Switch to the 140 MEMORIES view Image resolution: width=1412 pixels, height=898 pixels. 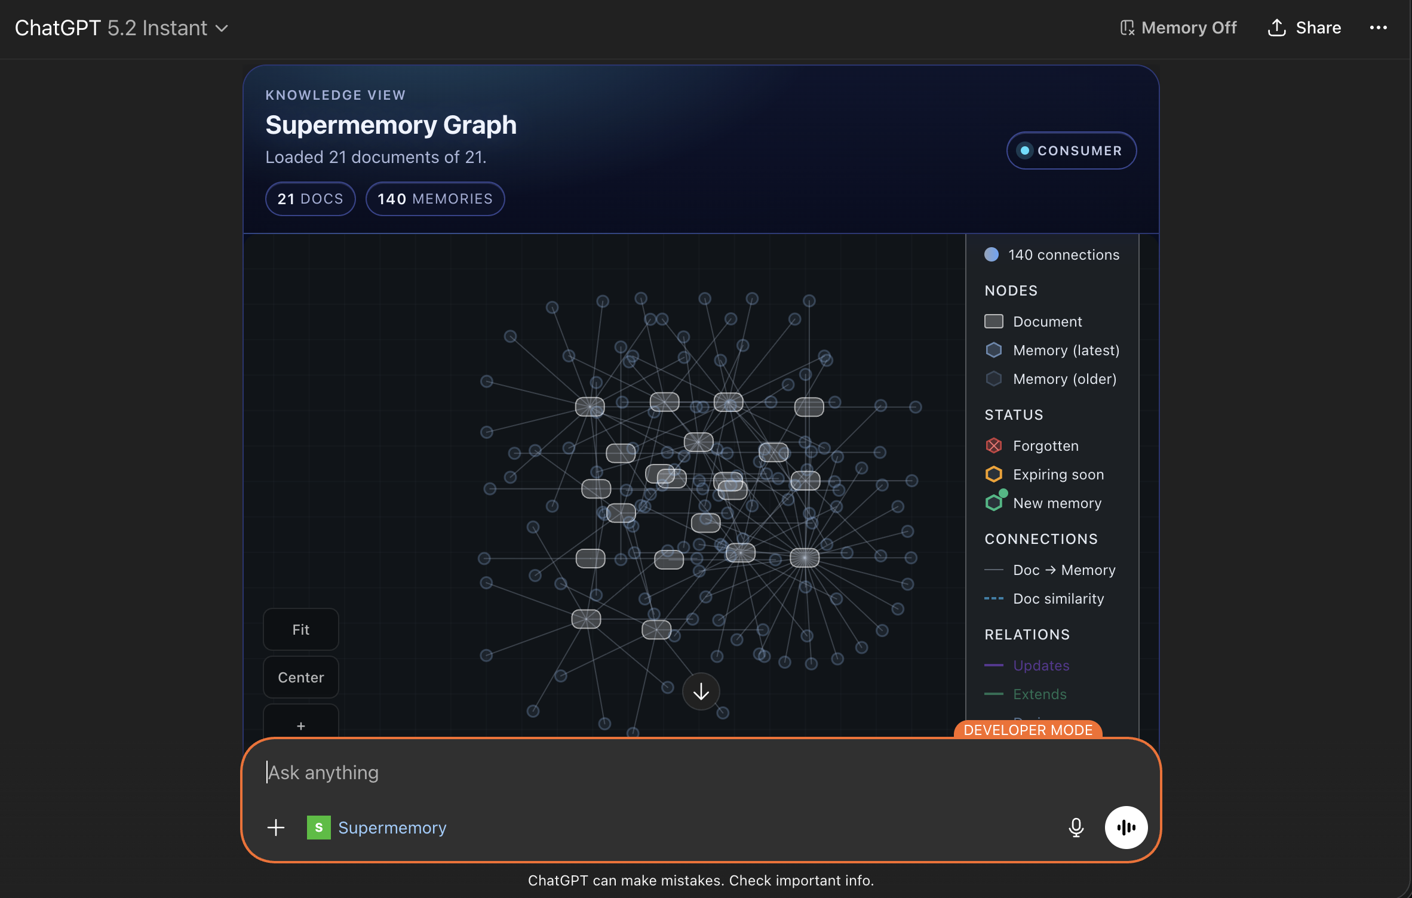point(435,198)
